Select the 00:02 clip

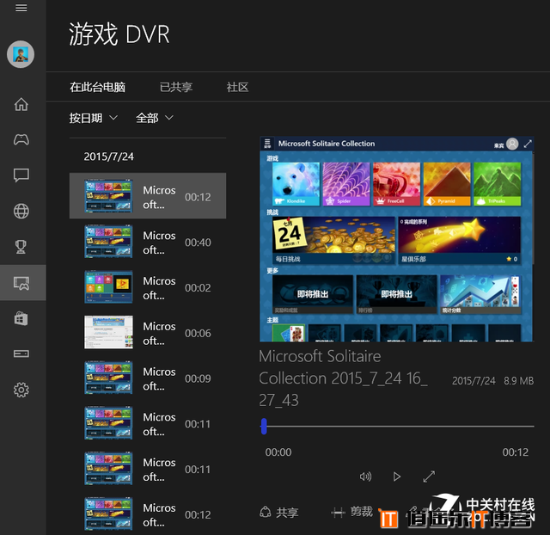pyautogui.click(x=148, y=287)
